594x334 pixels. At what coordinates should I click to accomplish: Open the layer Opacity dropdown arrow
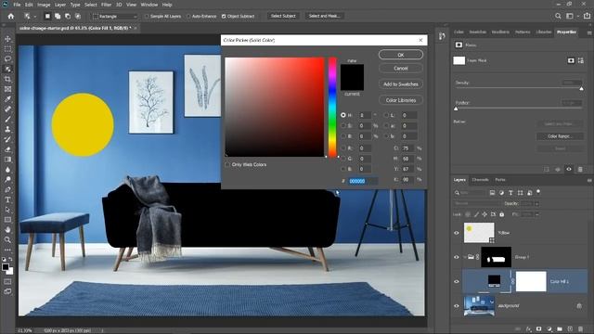point(536,204)
